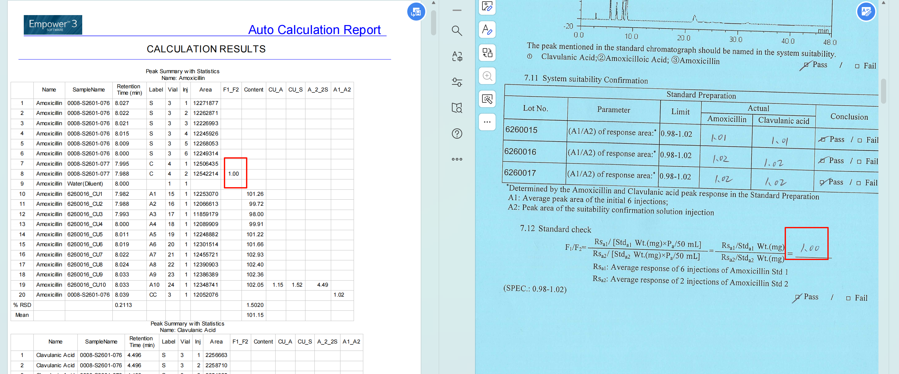
Task: Click the blue convert-to-Word floating button
Action: [416, 12]
